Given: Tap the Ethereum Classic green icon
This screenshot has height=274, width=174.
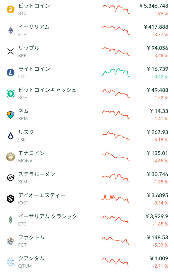Looking at the screenshot, I should 10,220.
